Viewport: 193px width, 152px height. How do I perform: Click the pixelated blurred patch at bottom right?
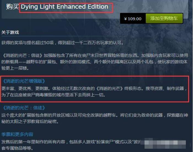[x=163, y=143]
